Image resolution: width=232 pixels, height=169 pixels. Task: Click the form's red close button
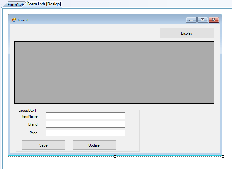coord(213,20)
